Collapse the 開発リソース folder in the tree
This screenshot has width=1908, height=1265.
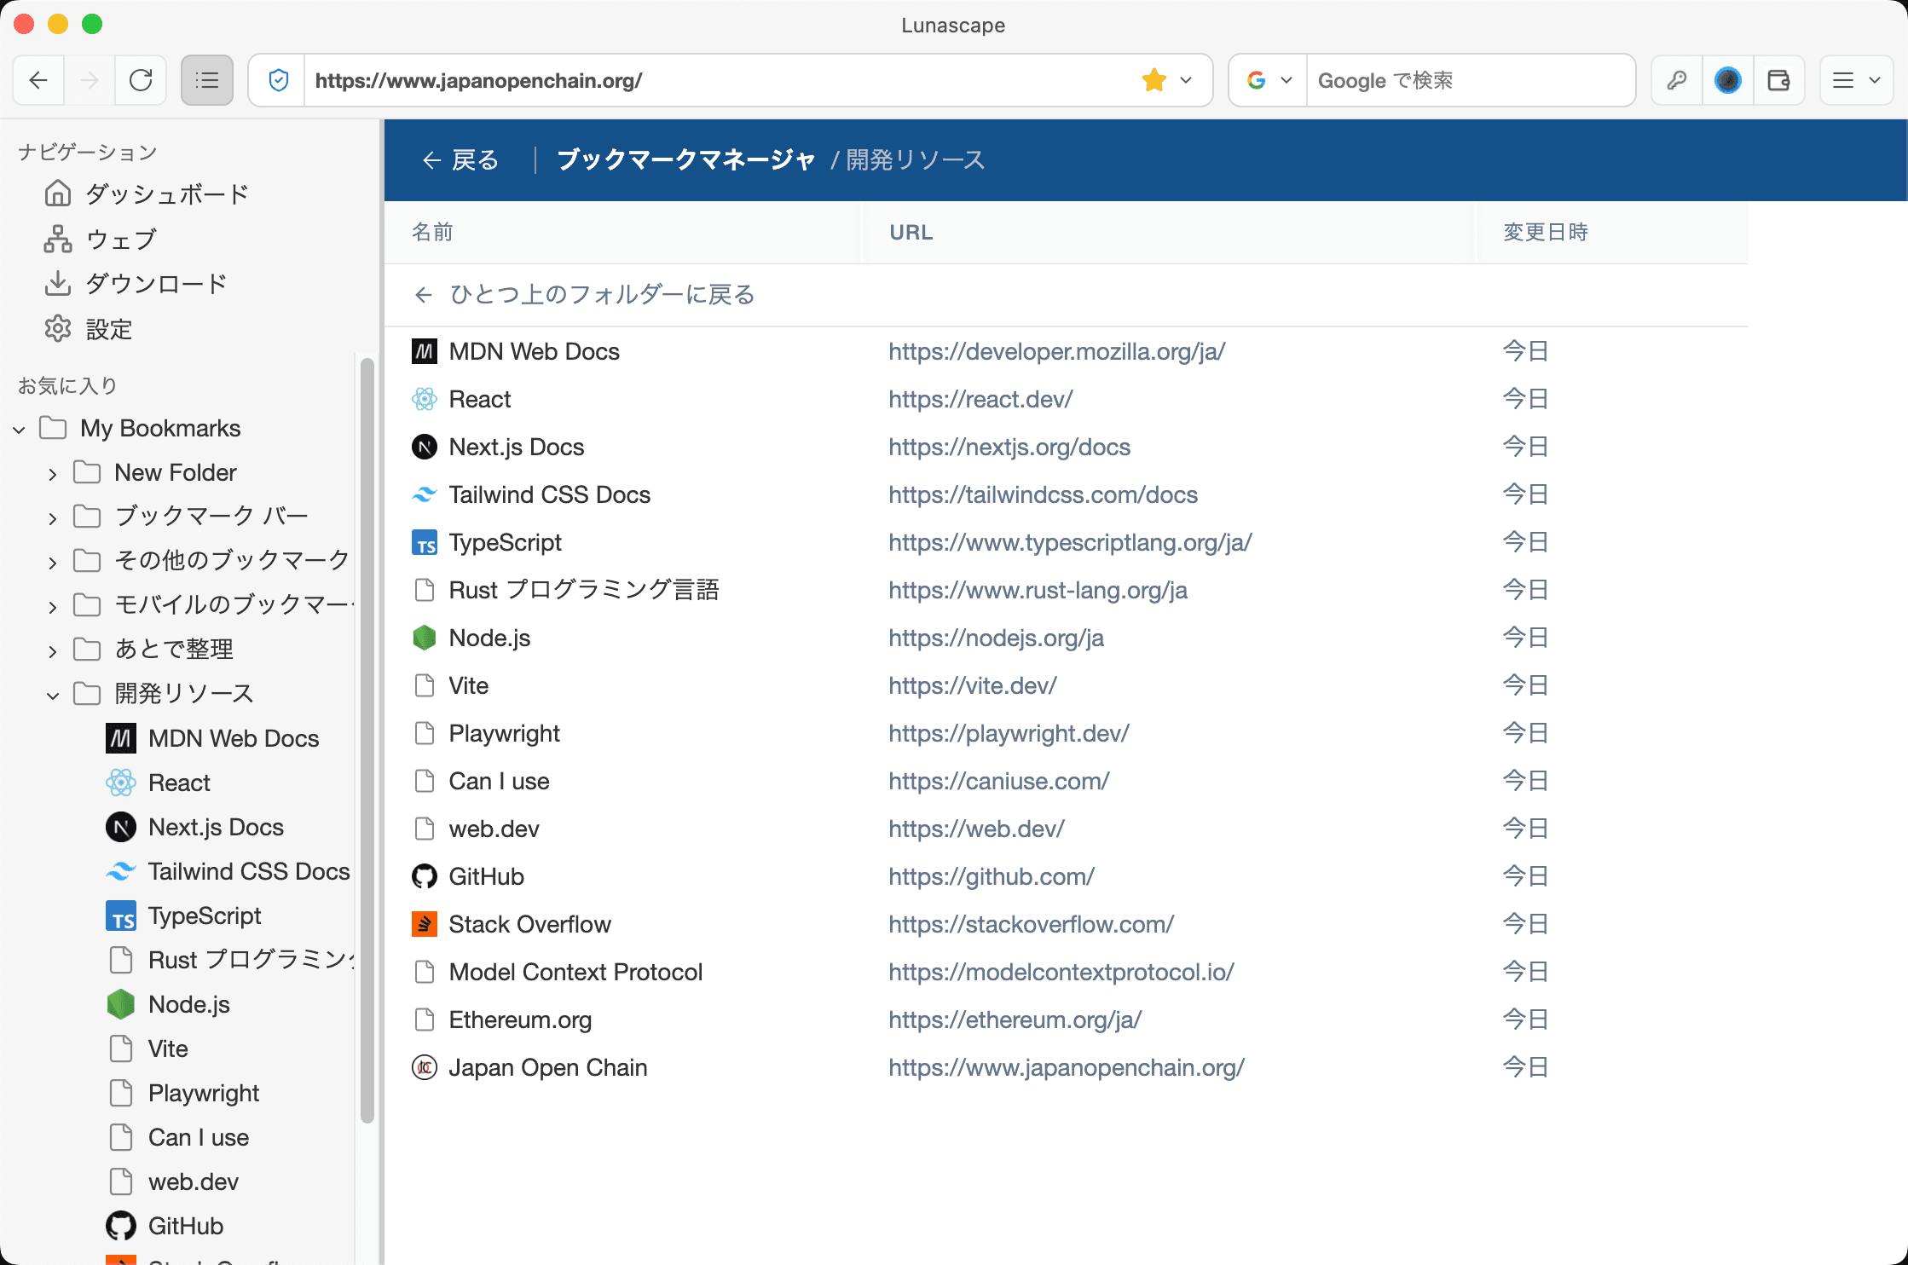pos(53,695)
